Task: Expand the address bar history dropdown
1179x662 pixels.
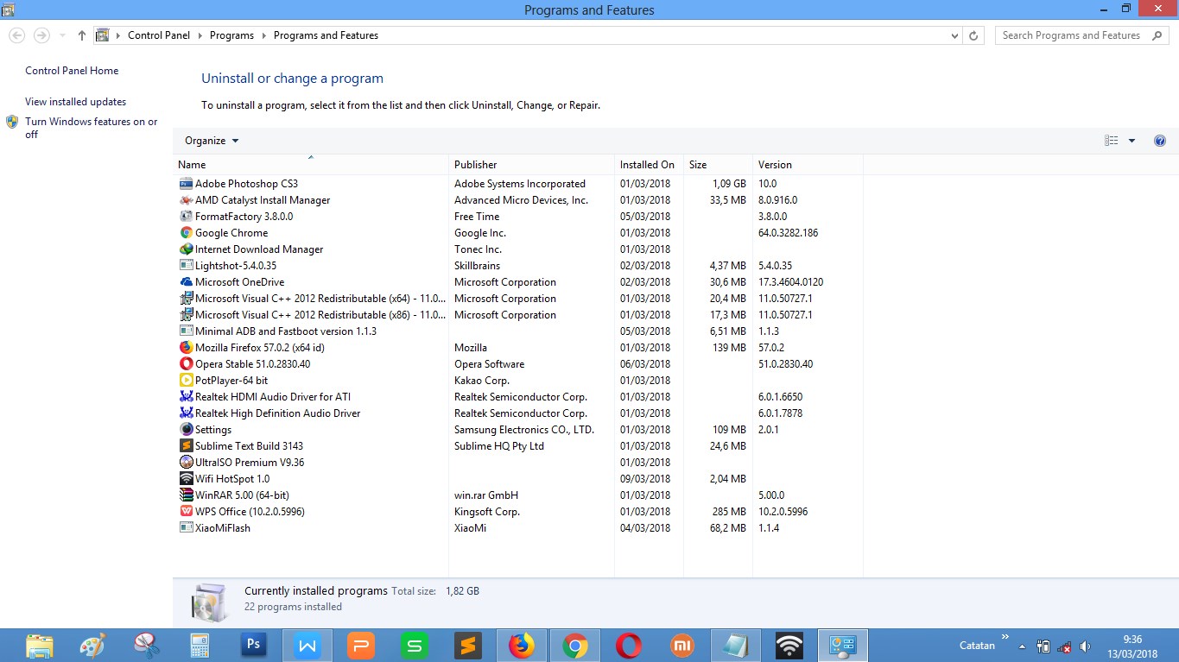Action: (x=954, y=35)
